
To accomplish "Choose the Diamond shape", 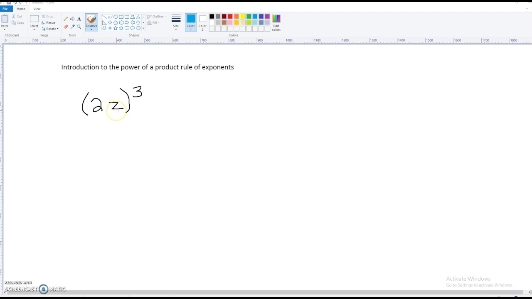I will click(x=110, y=22).
